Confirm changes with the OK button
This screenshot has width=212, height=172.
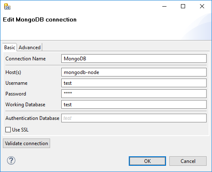click(147, 161)
